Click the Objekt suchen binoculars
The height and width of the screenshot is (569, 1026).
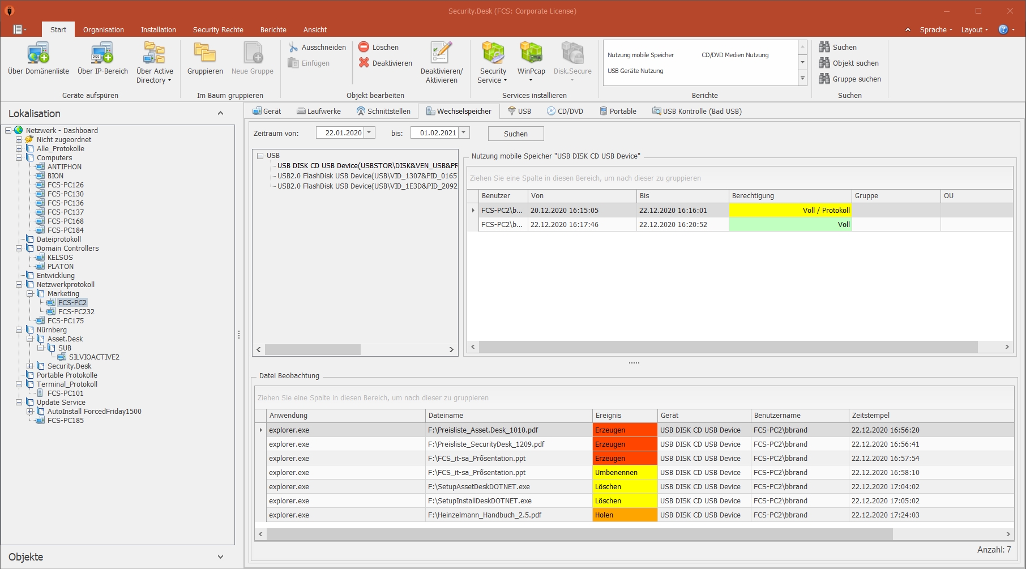point(824,63)
